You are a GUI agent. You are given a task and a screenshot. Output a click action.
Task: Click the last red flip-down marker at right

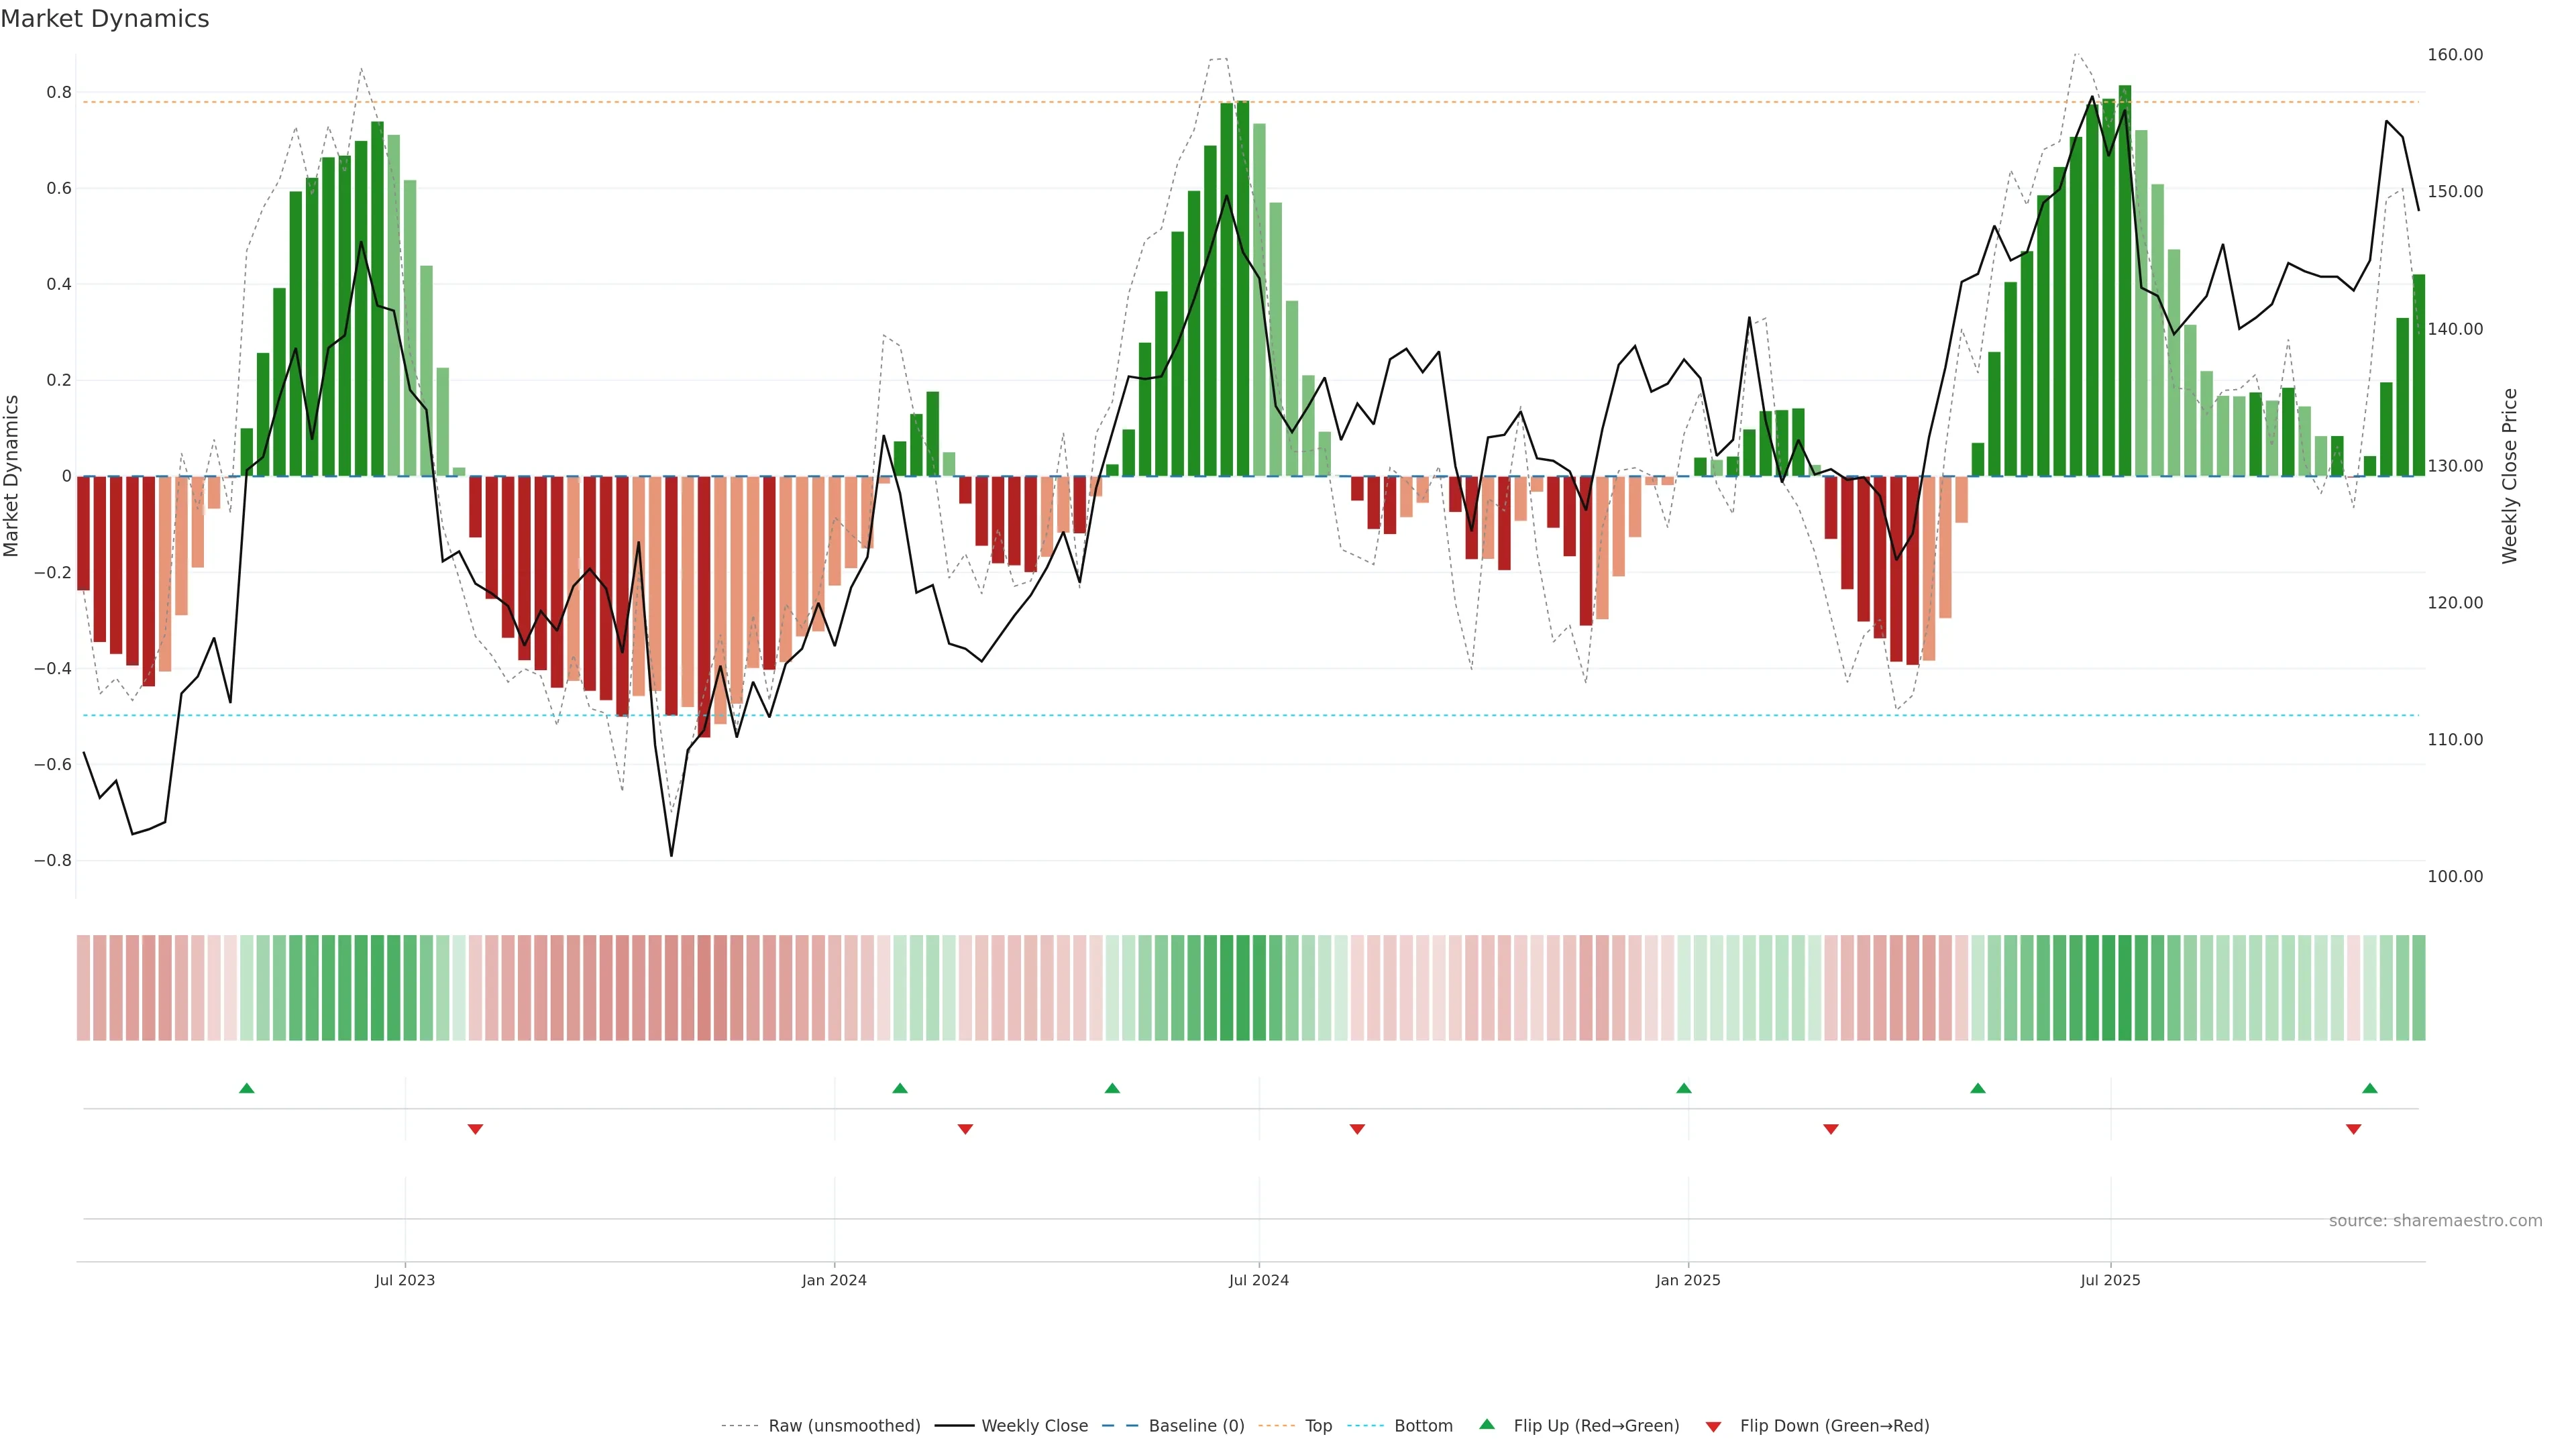2353,1129
